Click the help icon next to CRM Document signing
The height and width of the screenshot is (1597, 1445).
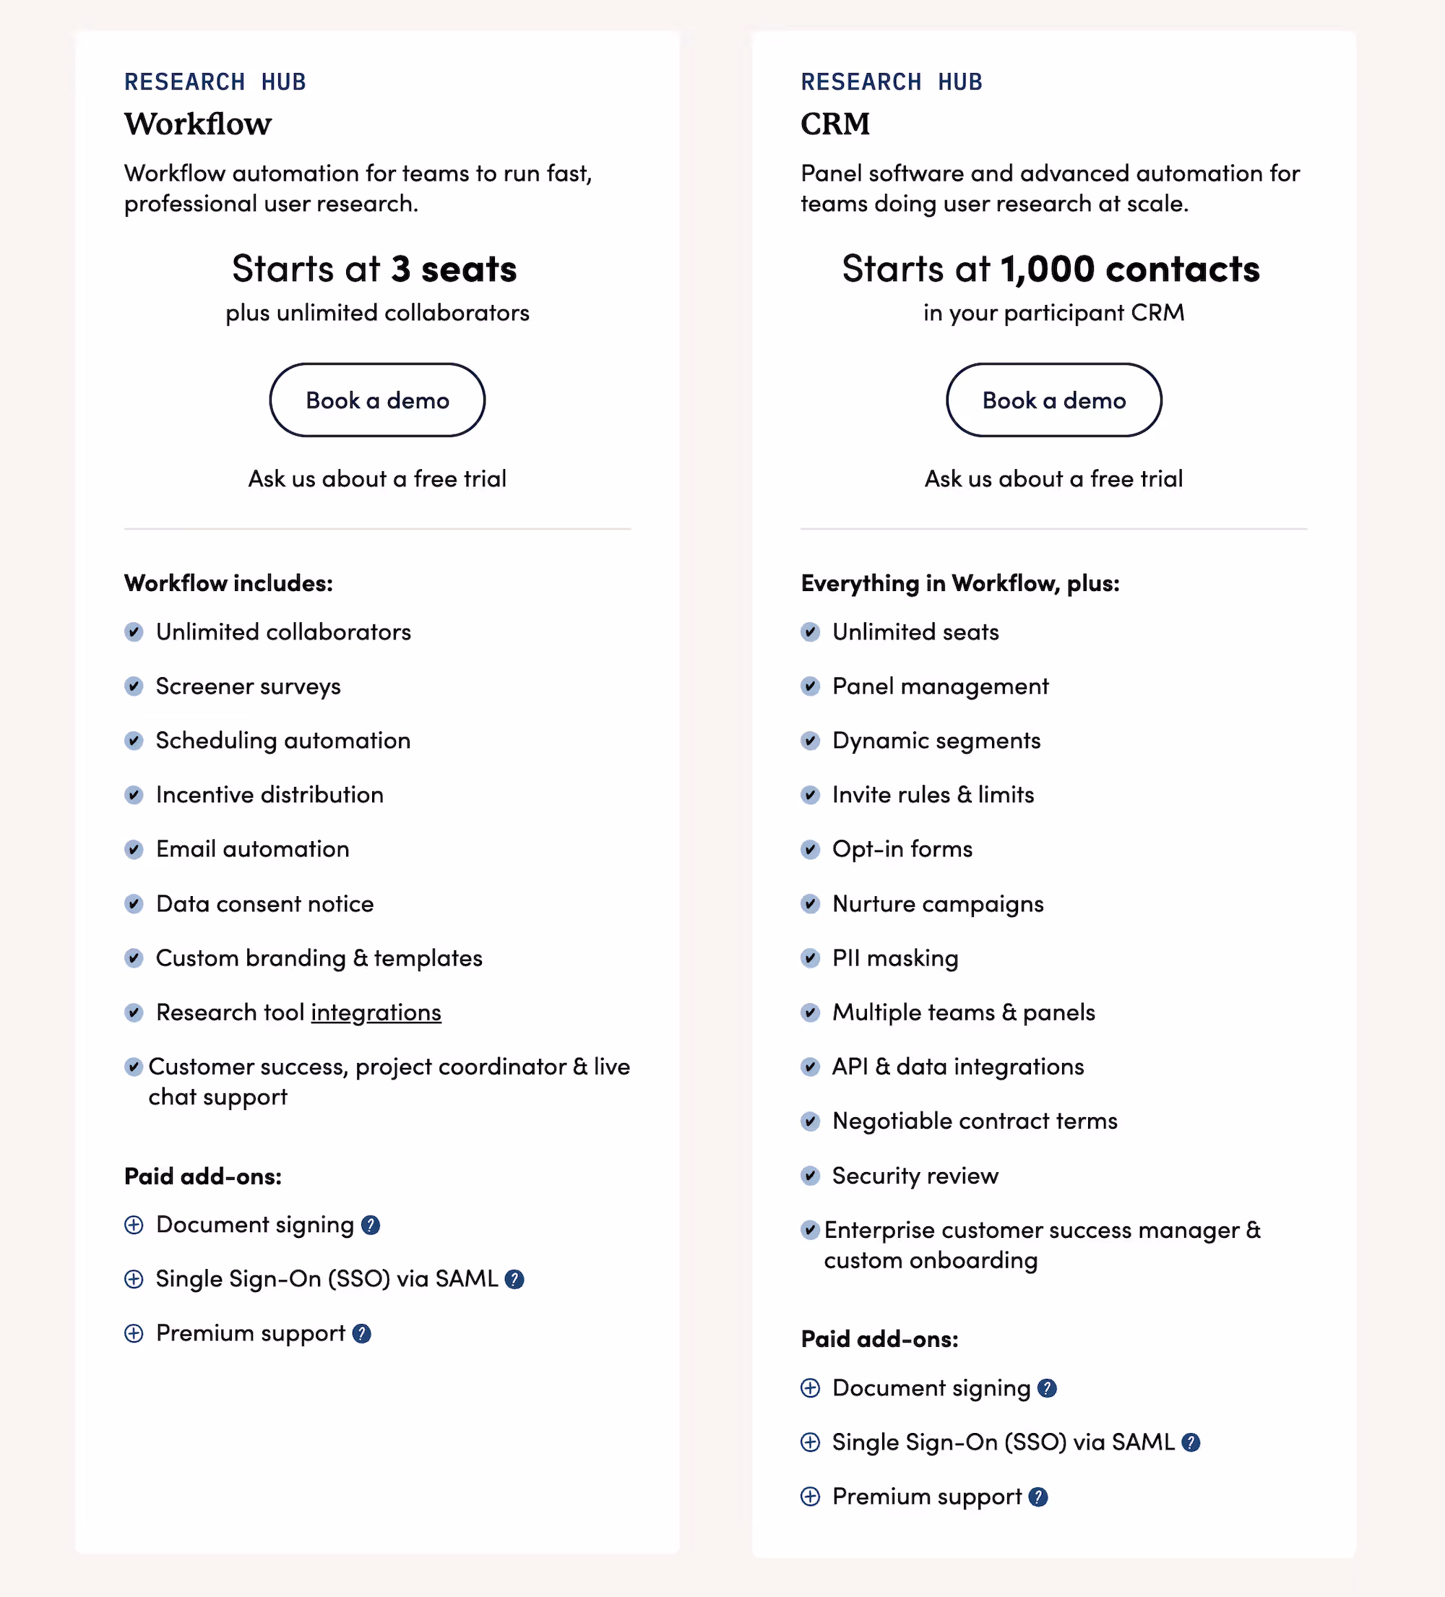pyautogui.click(x=1048, y=1388)
